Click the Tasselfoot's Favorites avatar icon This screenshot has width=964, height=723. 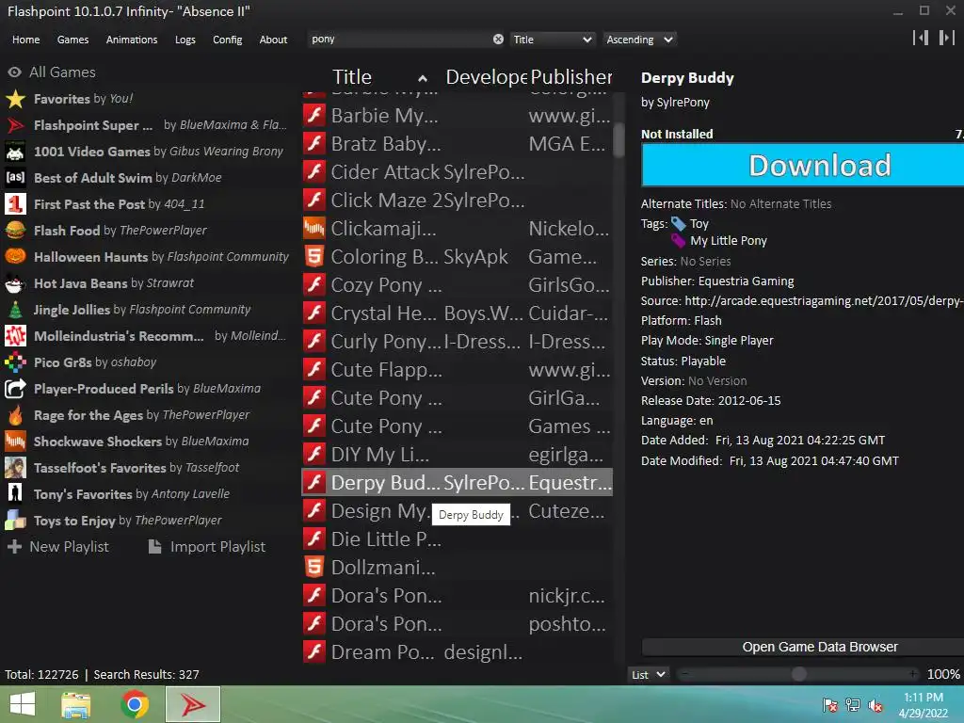coord(15,468)
